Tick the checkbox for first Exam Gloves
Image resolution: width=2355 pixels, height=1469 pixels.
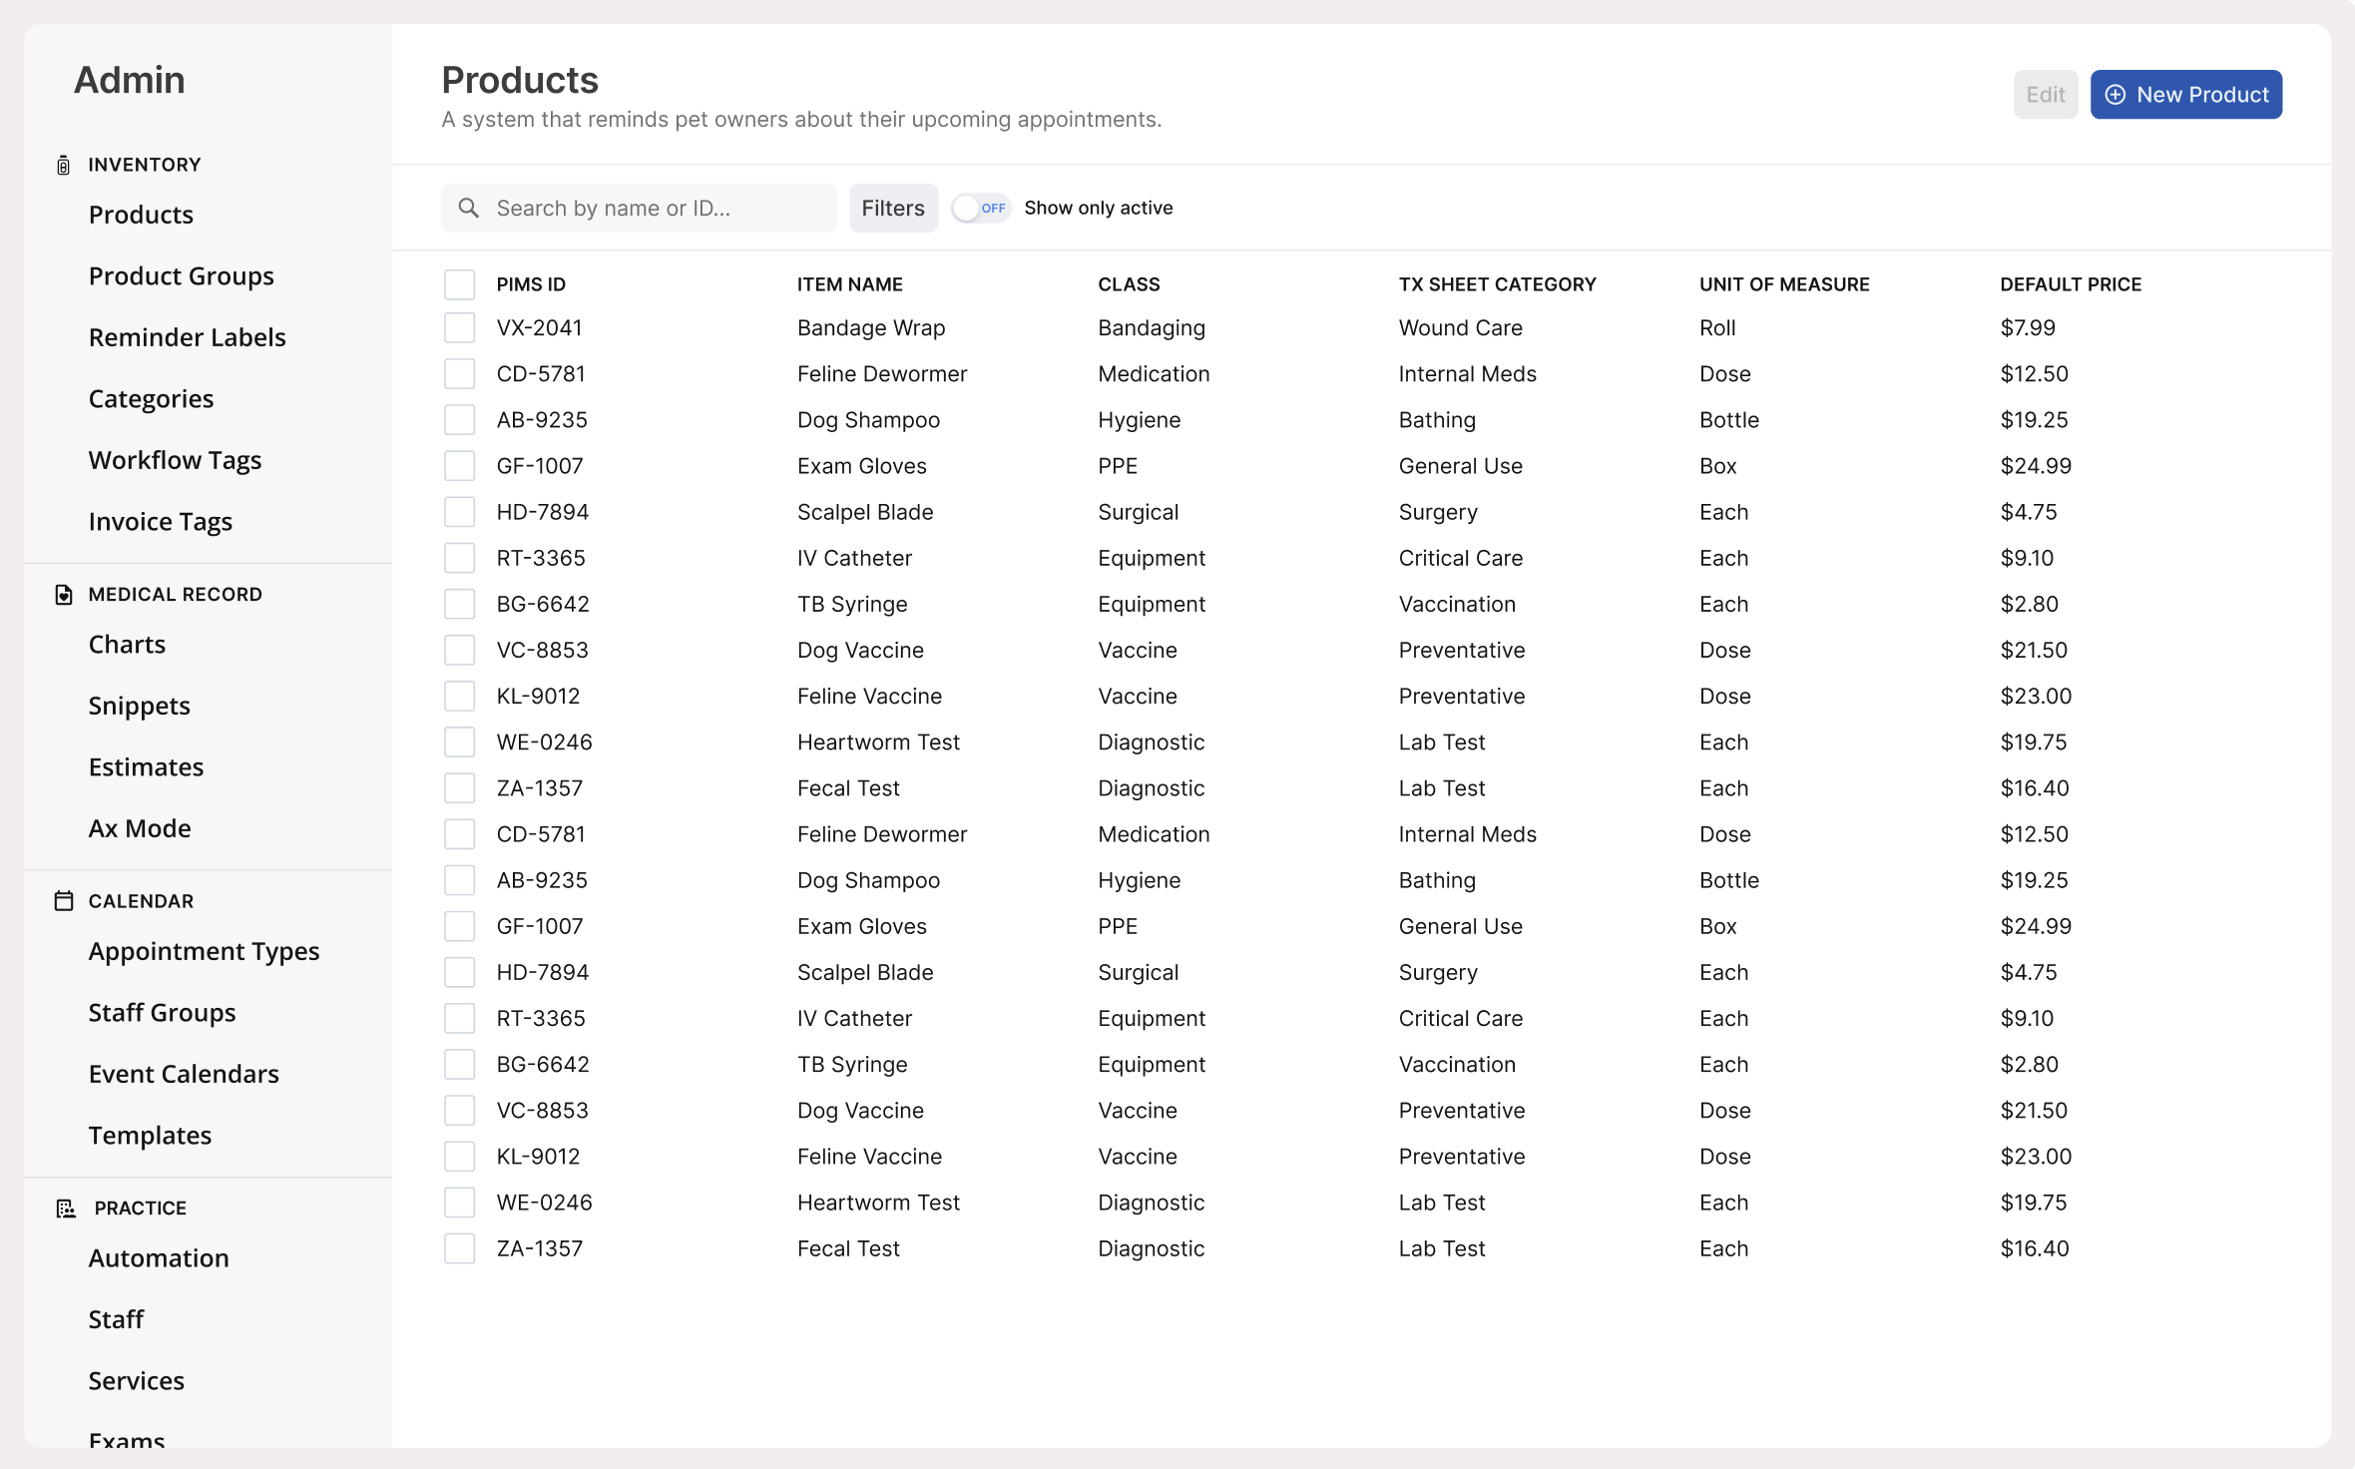[459, 466]
